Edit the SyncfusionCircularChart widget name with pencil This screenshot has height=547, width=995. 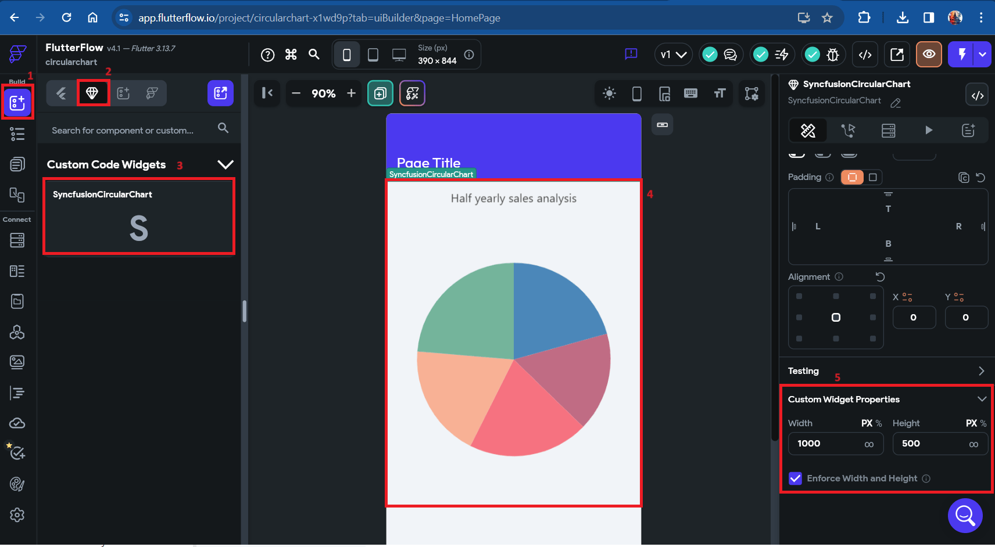click(x=896, y=103)
